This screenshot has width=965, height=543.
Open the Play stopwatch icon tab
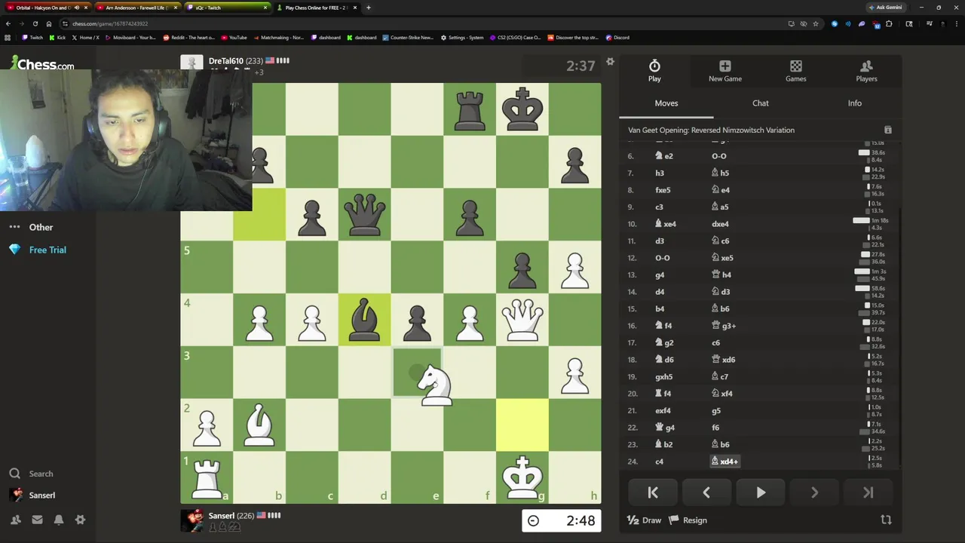click(654, 71)
